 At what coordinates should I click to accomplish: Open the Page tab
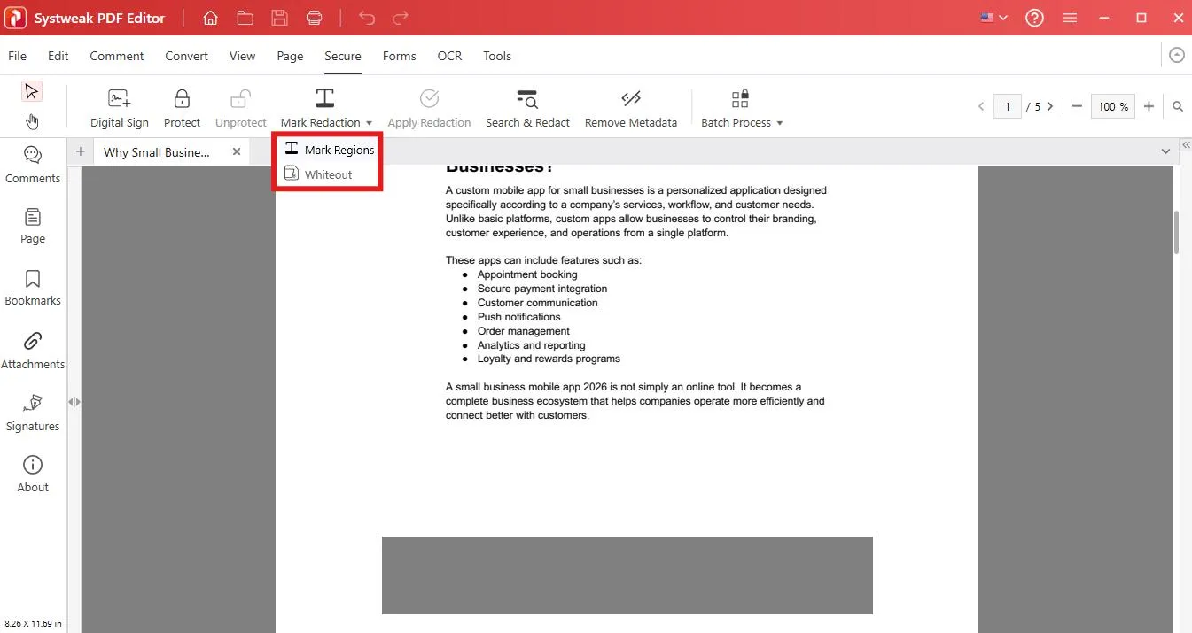(290, 56)
